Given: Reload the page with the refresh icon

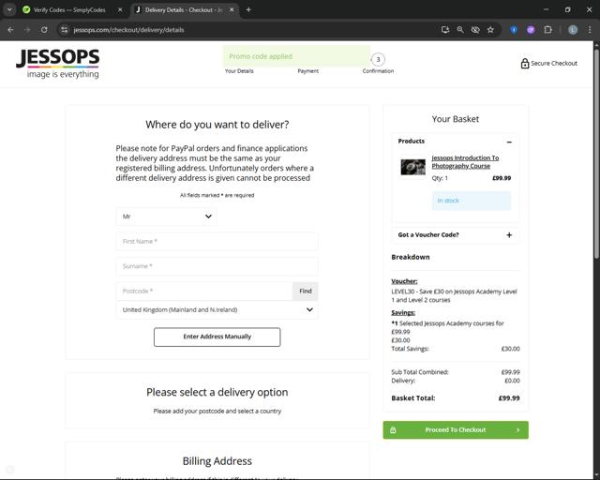Looking at the screenshot, I should pyautogui.click(x=44, y=30).
